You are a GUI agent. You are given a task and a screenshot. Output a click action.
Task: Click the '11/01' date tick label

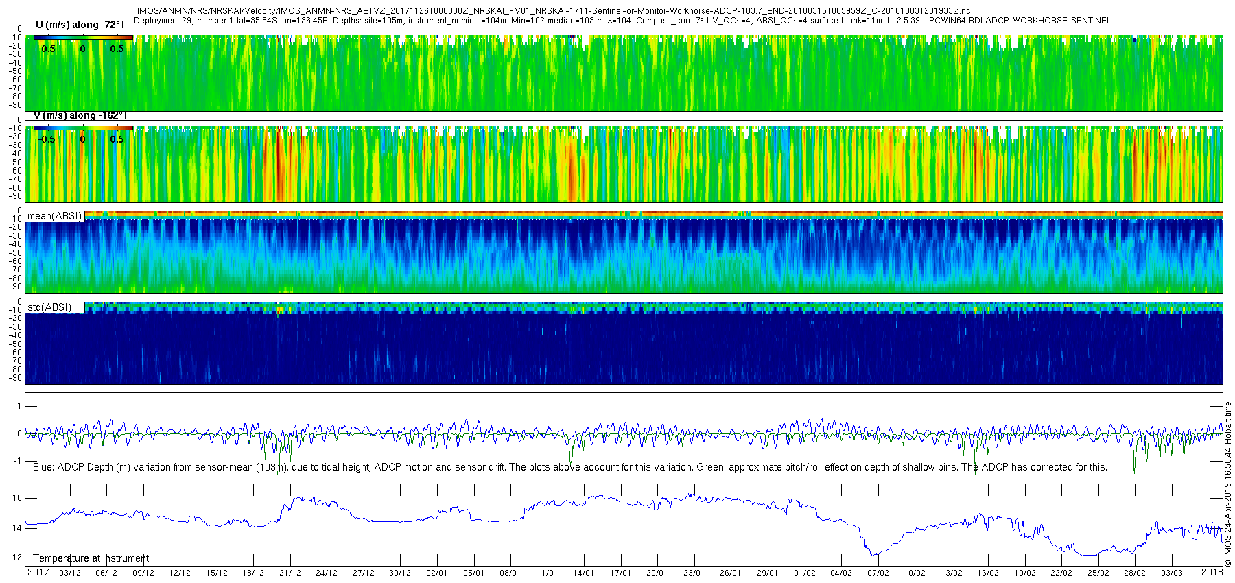[547, 573]
